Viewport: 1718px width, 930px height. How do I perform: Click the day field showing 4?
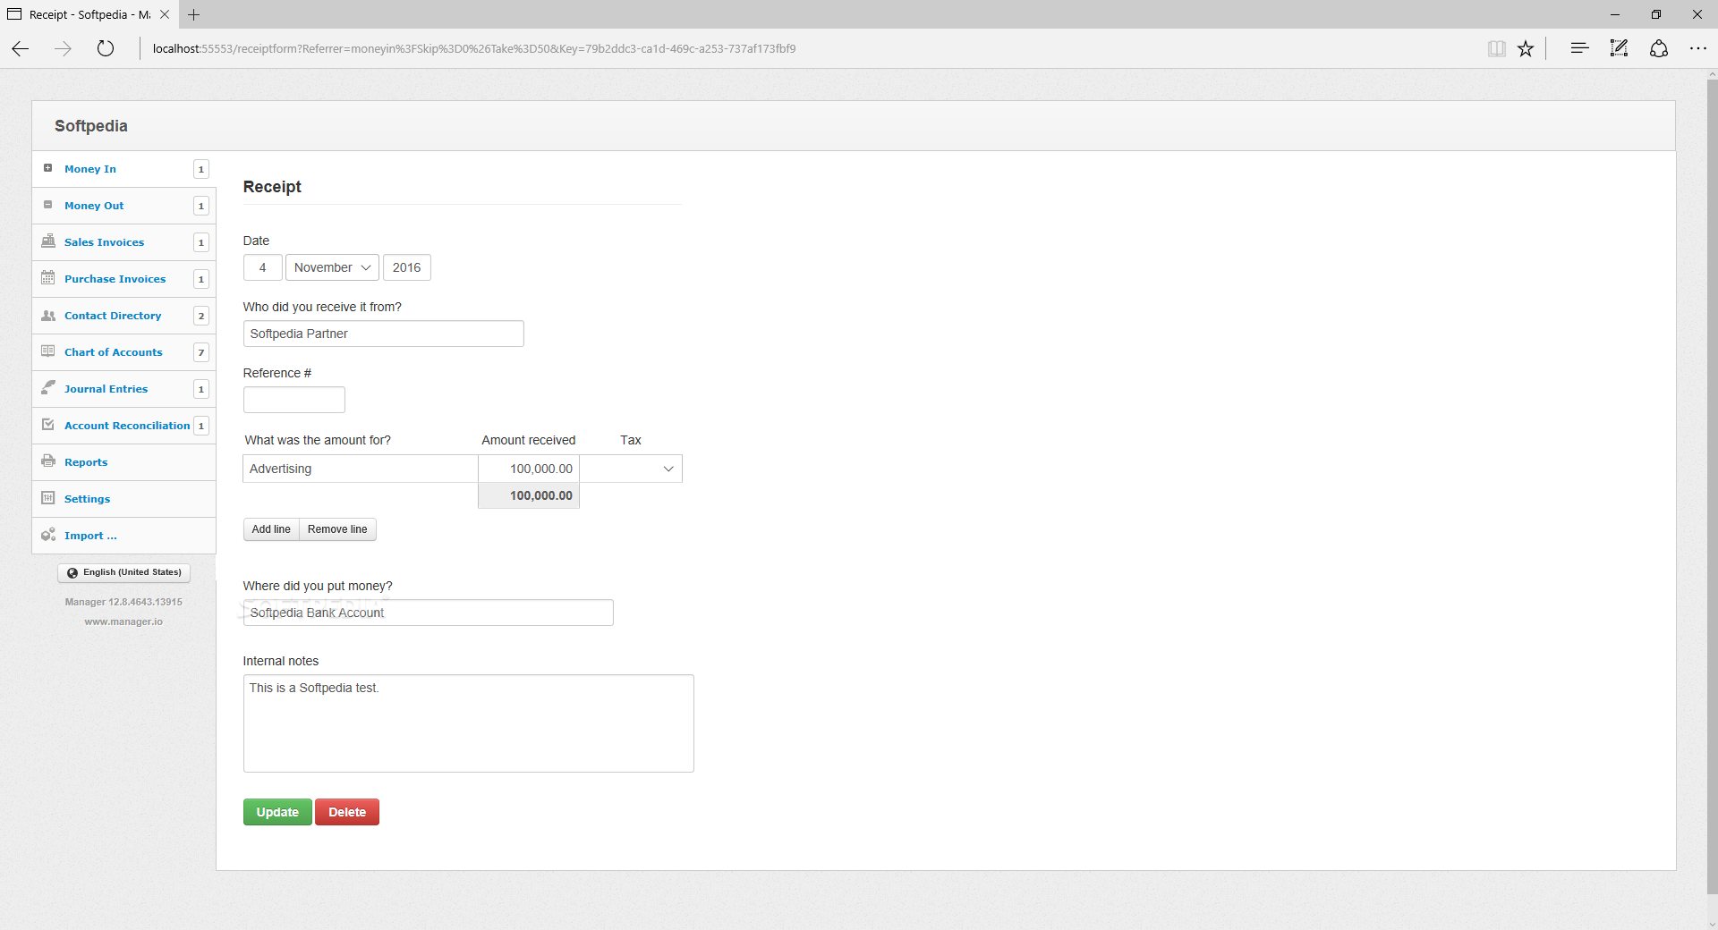coord(263,267)
